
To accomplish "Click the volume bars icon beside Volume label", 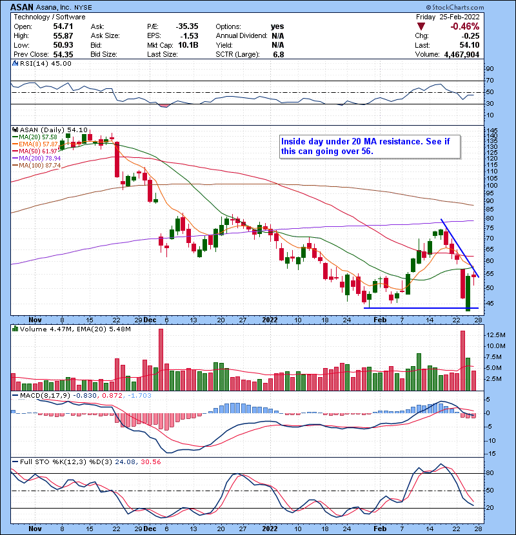I will tap(15, 329).
